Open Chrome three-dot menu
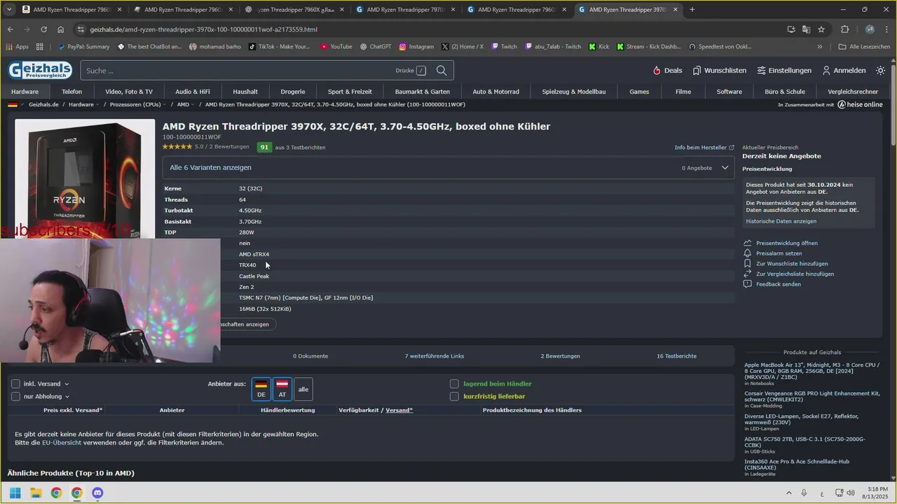Viewport: 897px width, 504px height. [886, 29]
